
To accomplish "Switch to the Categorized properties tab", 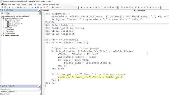I will pos(11,92).
